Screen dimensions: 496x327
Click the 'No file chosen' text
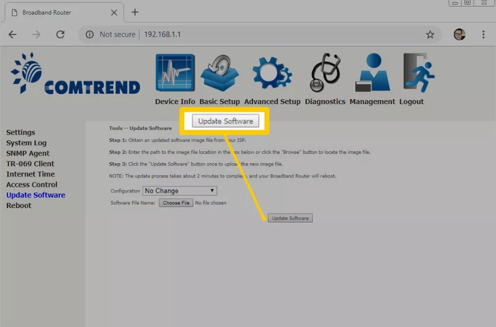pos(211,203)
